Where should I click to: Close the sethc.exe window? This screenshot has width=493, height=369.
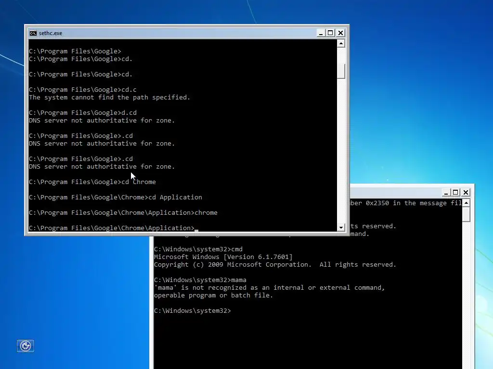point(340,33)
